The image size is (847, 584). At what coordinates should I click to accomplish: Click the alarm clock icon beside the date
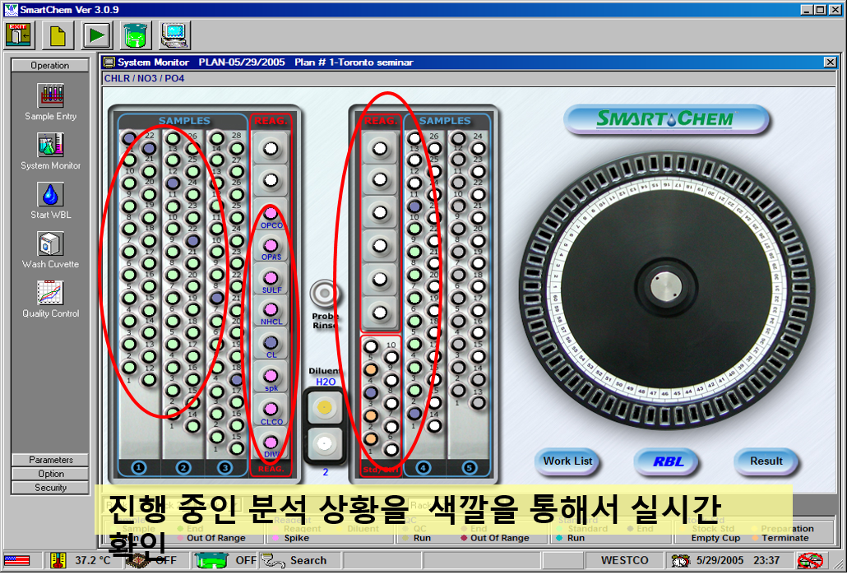680,560
